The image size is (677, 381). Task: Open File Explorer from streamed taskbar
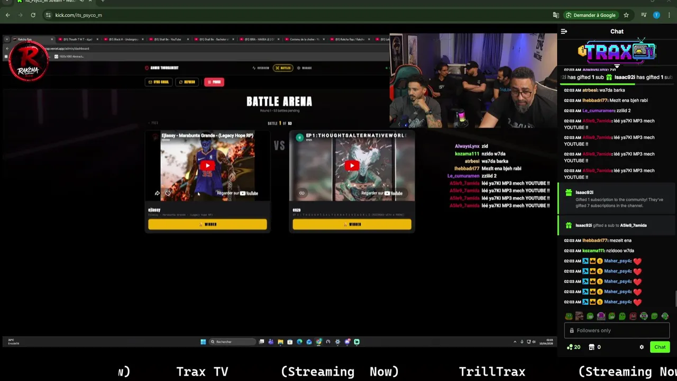click(x=280, y=342)
